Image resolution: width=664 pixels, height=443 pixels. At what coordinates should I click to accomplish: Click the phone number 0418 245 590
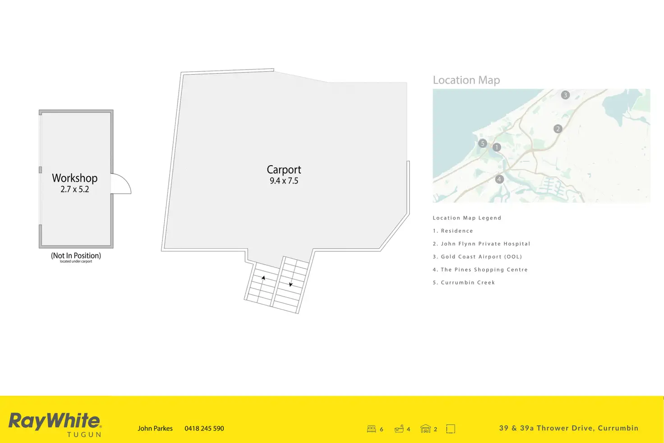click(x=204, y=429)
